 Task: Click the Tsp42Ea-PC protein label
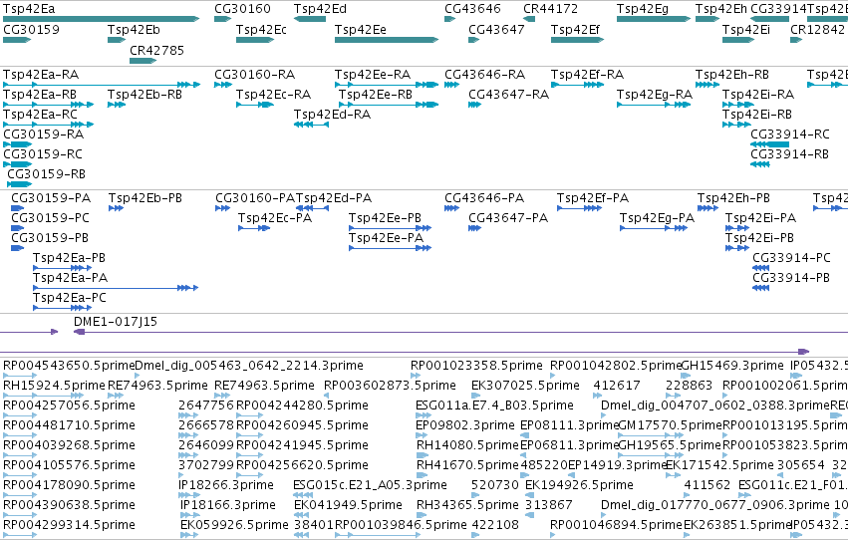69,297
